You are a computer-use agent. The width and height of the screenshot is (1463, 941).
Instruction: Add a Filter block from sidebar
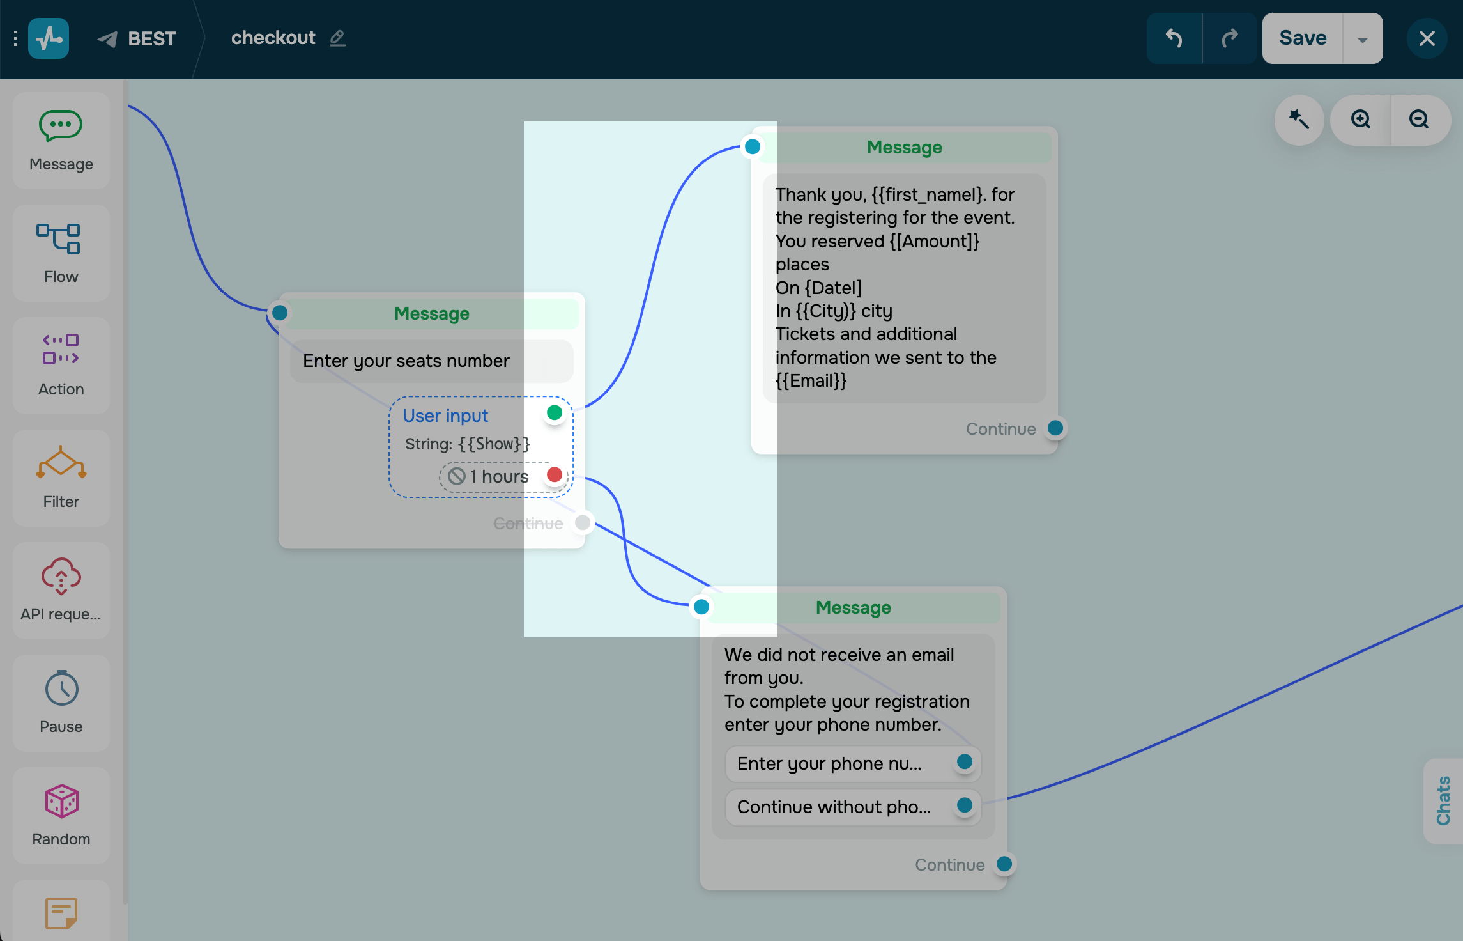click(x=61, y=478)
